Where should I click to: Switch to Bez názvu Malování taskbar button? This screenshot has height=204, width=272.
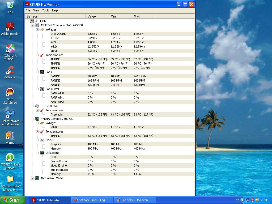[x=134, y=200]
